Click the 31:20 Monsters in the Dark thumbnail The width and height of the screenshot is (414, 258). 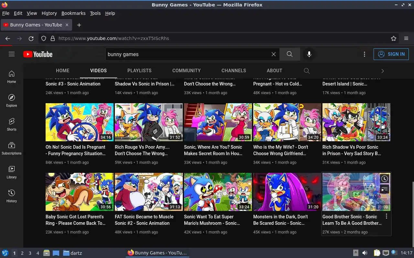click(287, 192)
